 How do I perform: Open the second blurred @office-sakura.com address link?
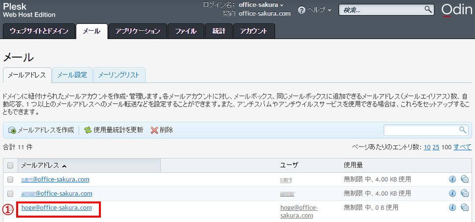tap(57, 193)
